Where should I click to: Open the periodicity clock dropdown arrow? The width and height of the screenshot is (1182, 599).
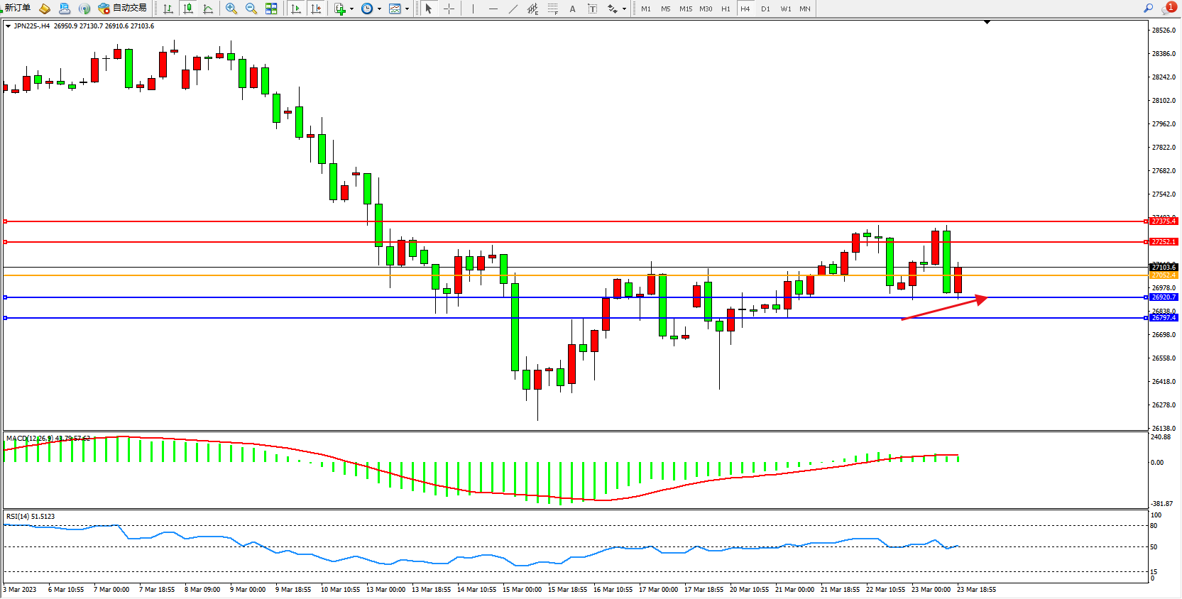pyautogui.click(x=379, y=9)
